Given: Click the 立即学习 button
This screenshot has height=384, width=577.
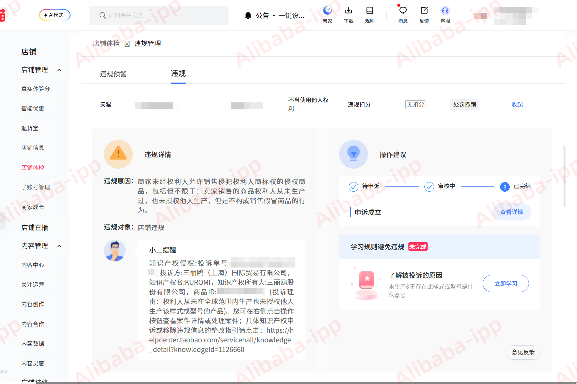Looking at the screenshot, I should [506, 284].
